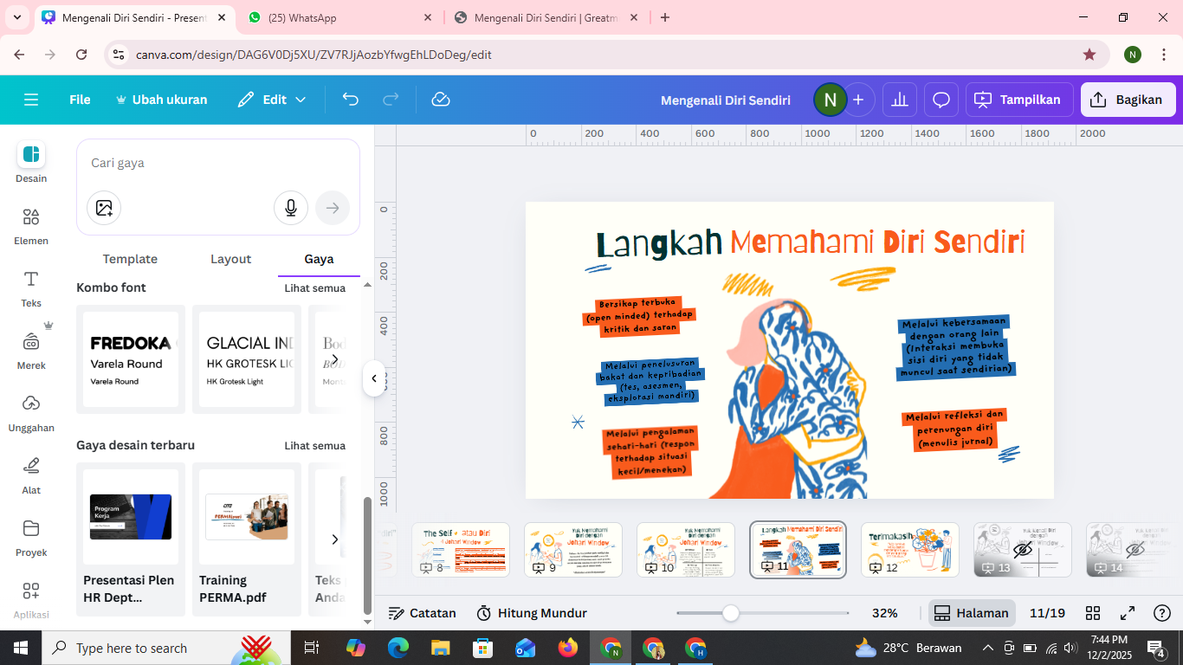Click the Bagikan share button

point(1128,100)
